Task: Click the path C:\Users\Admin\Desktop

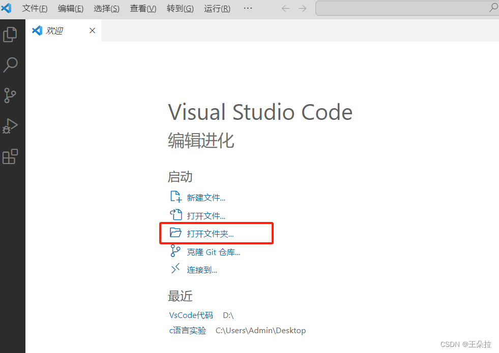Action: point(260,331)
